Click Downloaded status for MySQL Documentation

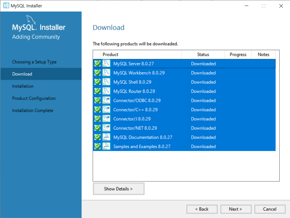click(203, 138)
